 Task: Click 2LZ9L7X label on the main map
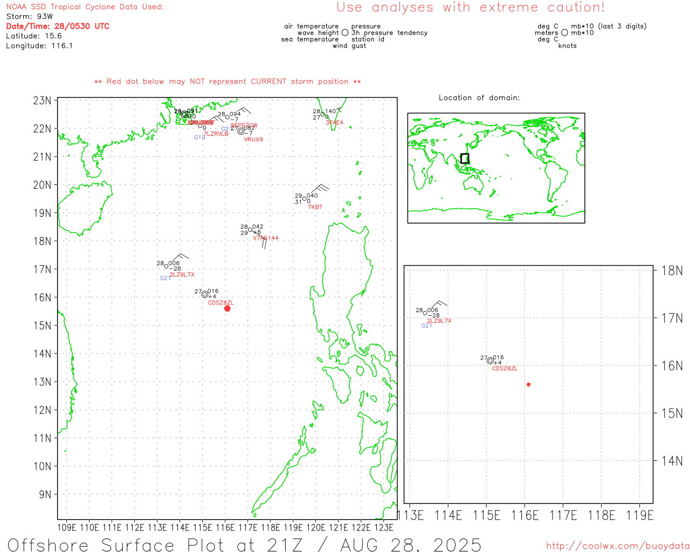182,275
